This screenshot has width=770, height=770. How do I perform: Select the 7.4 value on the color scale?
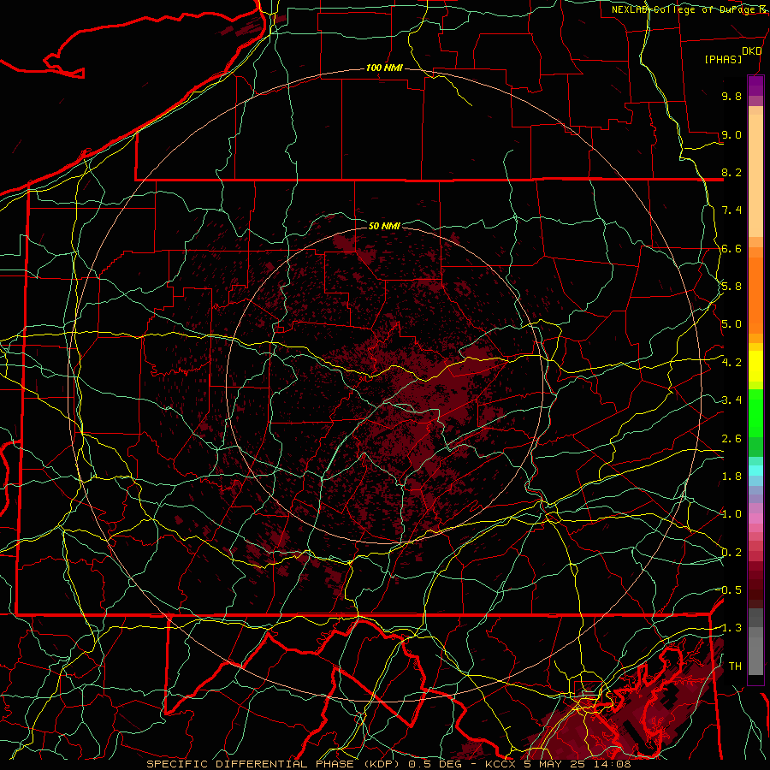(731, 210)
